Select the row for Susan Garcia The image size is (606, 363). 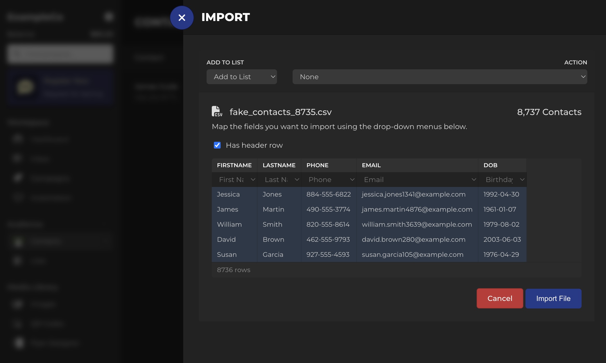(x=329, y=254)
